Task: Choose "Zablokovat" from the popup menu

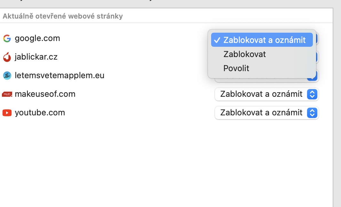Action: click(245, 54)
